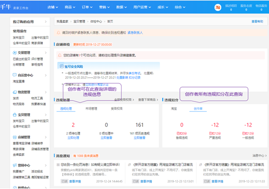The width and height of the screenshot is (269, 189).
Task: Open 消息中心 link
Action: click(x=259, y=155)
